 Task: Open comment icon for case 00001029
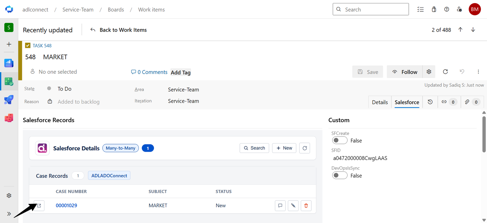(280, 206)
